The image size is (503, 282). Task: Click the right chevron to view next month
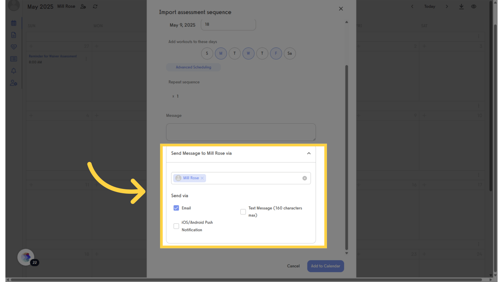click(x=447, y=6)
